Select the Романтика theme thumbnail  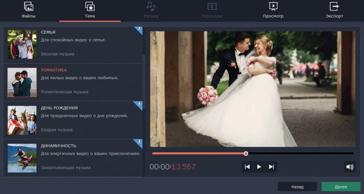(22, 82)
